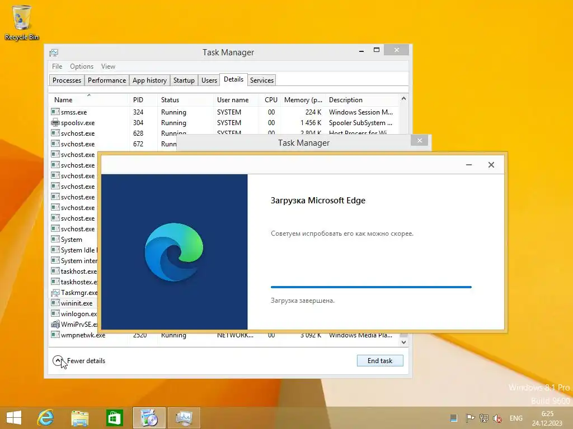Image resolution: width=573 pixels, height=429 pixels.
Task: Click the Edge download progress bar
Action: click(x=372, y=287)
